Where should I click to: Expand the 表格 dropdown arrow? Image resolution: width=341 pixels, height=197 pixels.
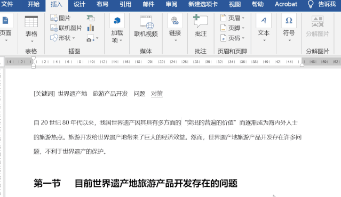click(32, 41)
